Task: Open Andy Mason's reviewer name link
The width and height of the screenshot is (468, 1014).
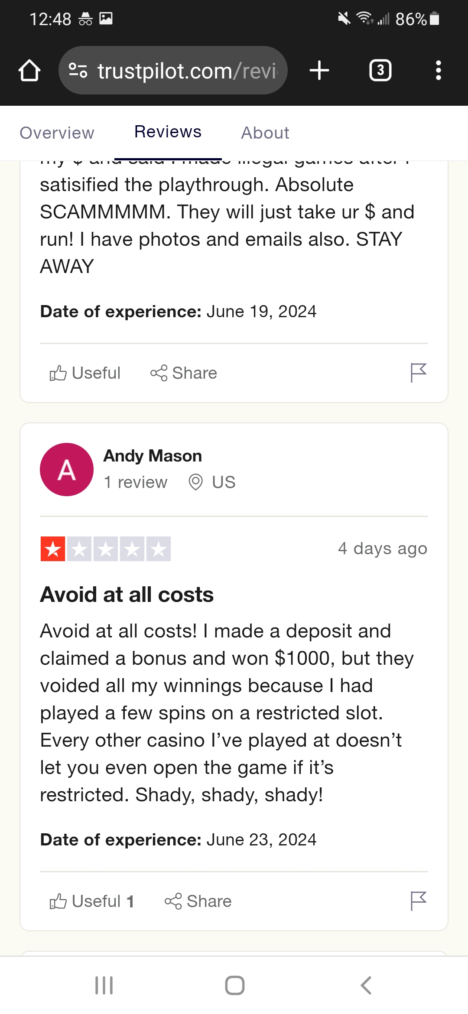Action: click(153, 456)
